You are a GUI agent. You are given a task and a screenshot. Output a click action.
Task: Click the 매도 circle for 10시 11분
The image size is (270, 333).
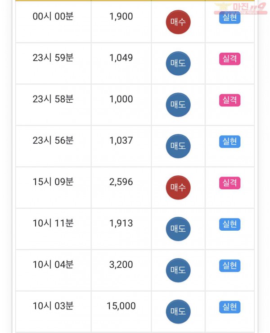(178, 229)
